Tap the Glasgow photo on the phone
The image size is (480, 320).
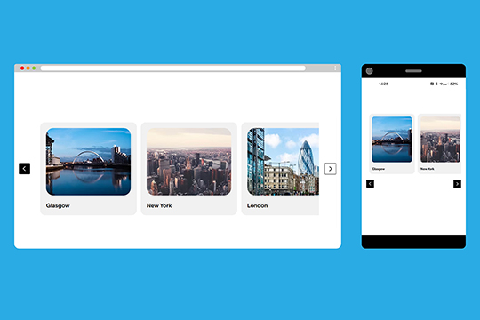(392, 140)
